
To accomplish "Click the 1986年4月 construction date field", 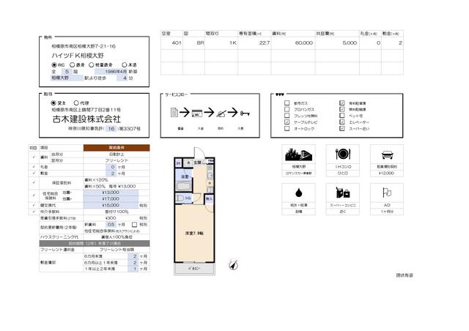I will [x=111, y=72].
